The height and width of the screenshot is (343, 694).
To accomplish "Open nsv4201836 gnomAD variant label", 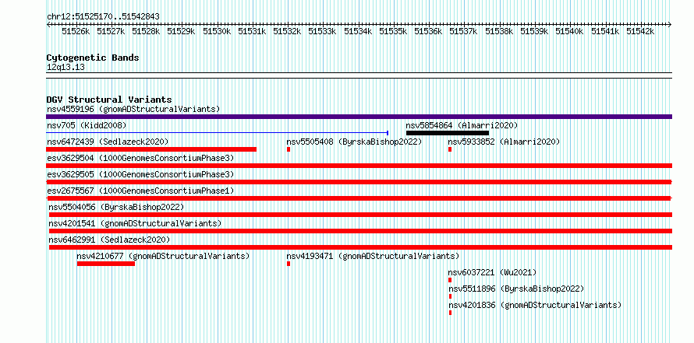I will (535, 305).
